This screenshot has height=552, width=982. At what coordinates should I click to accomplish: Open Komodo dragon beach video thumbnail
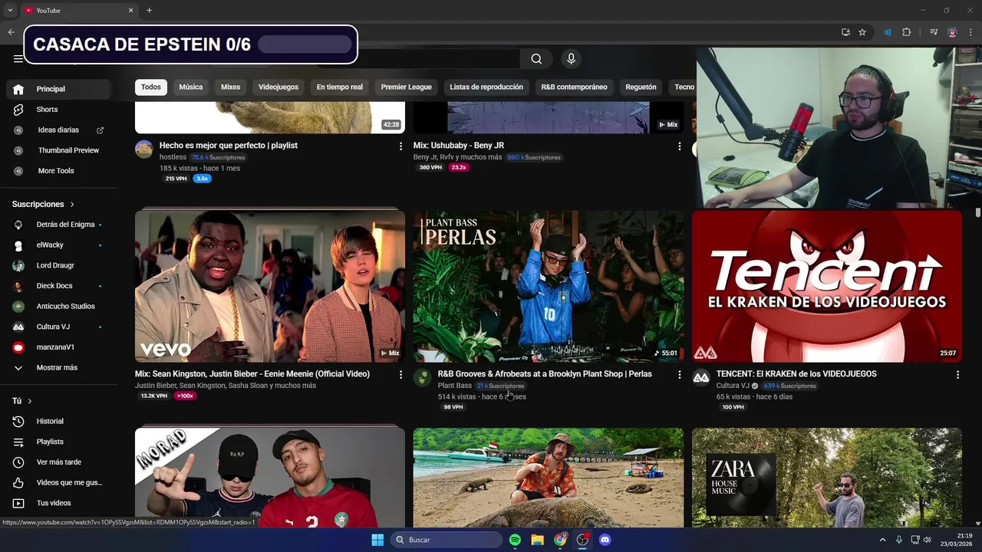[x=549, y=478]
